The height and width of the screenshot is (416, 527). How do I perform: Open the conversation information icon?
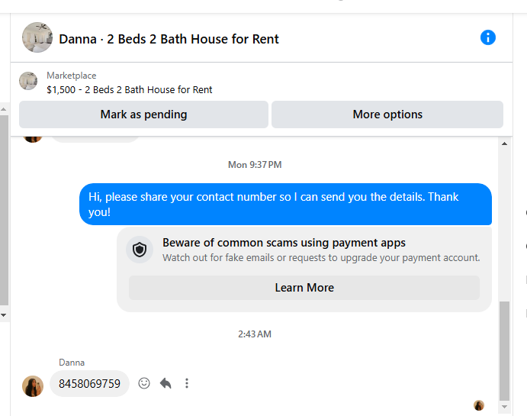click(487, 37)
